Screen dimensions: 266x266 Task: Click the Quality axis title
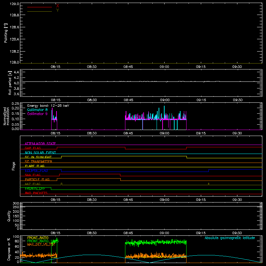tap(9, 216)
